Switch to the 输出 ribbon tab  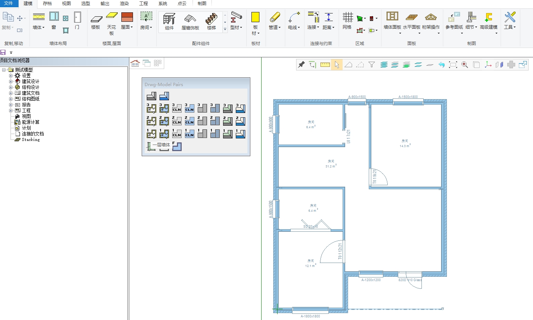click(x=105, y=3)
